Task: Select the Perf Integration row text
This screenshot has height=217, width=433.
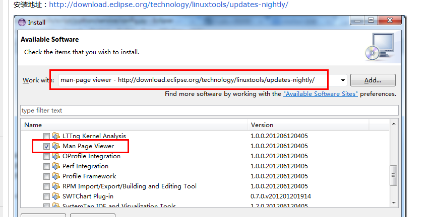Action: point(85,166)
